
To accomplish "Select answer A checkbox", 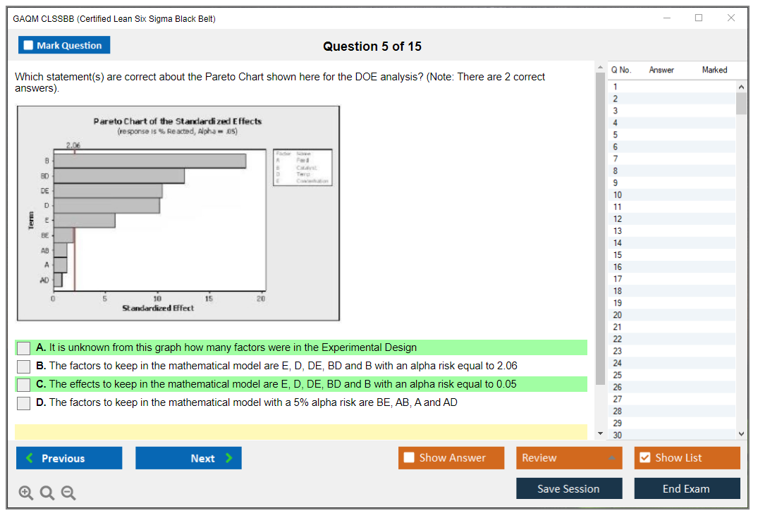I will 24,348.
